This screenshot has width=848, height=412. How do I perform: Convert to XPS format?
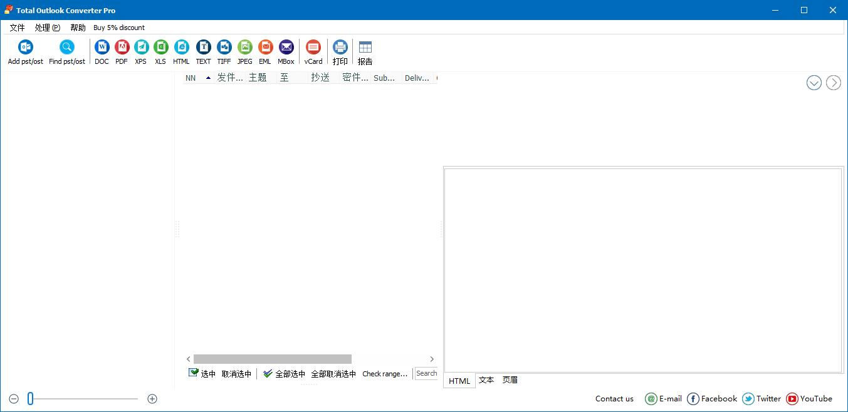click(x=141, y=52)
